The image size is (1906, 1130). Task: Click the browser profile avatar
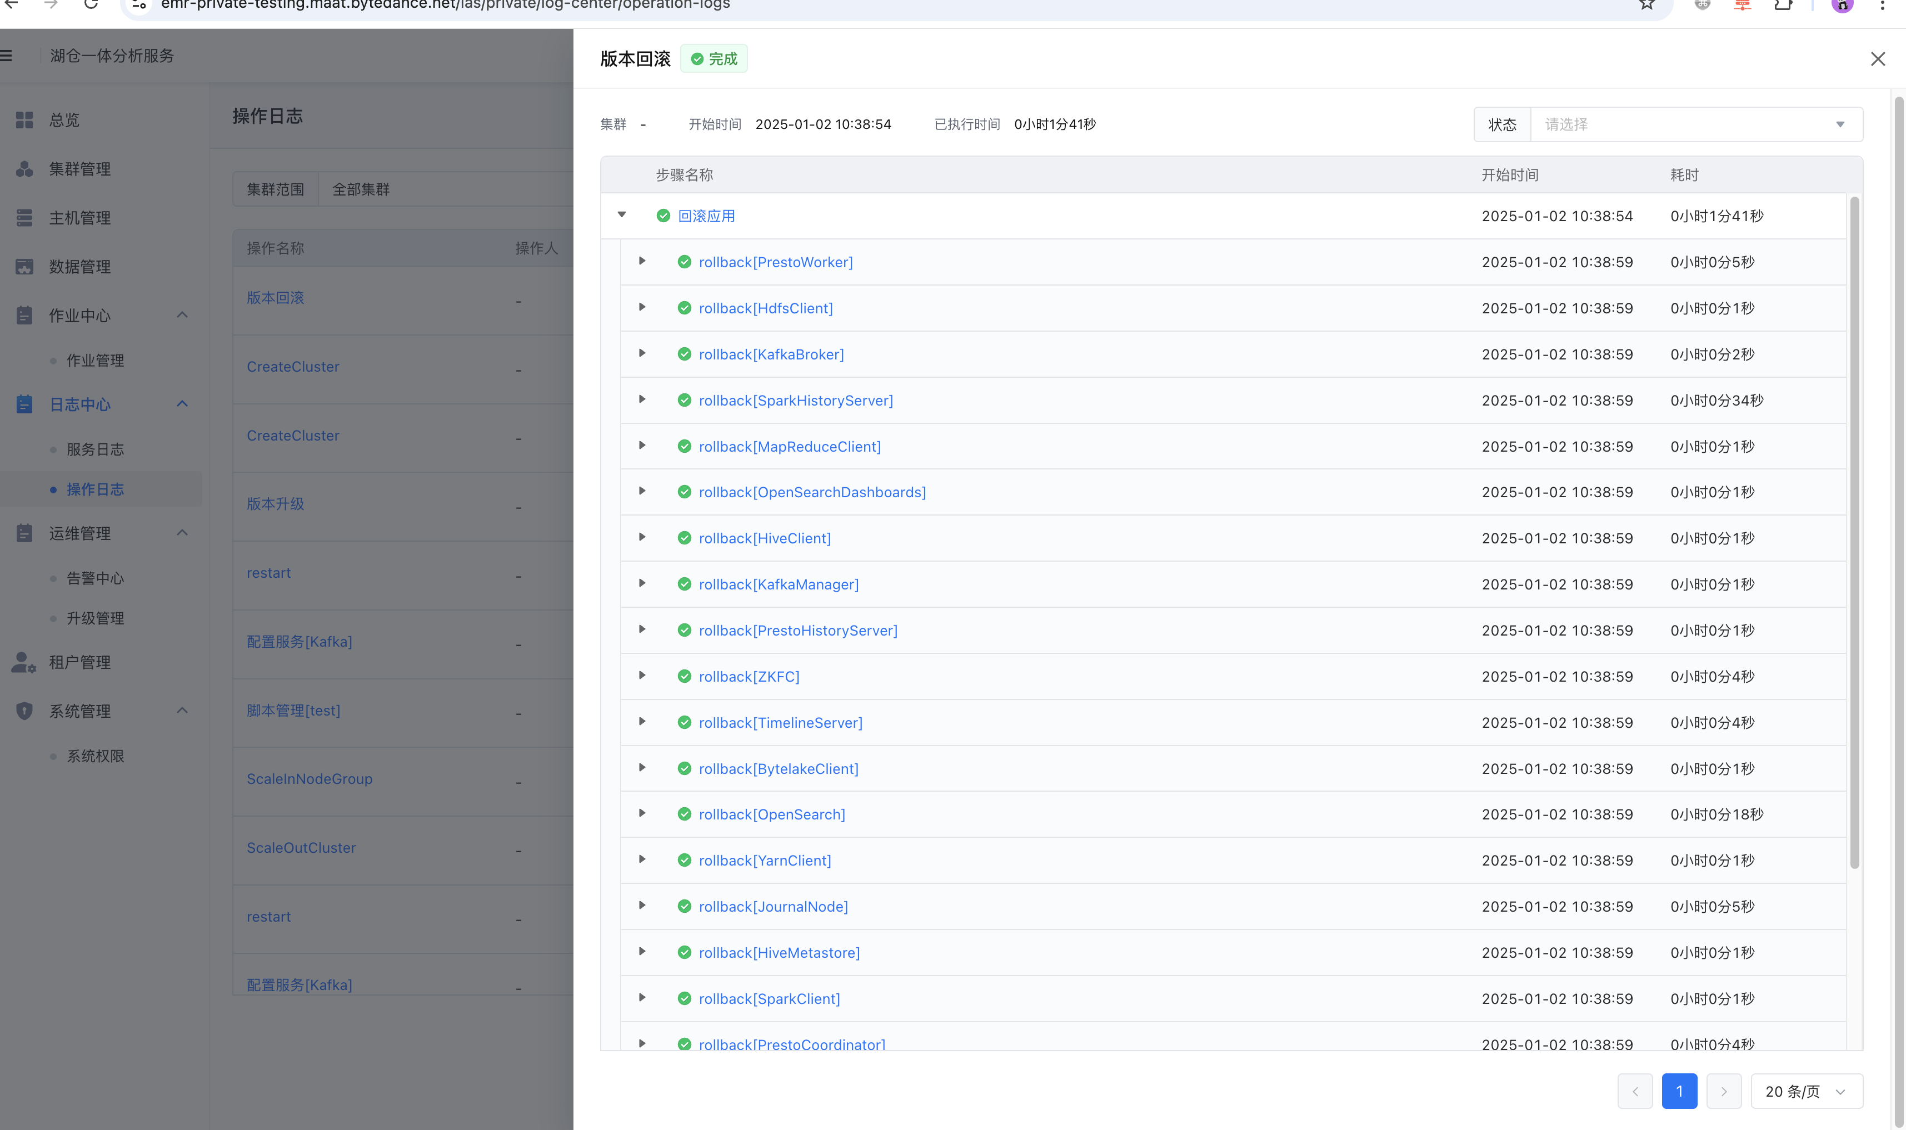(1842, 4)
